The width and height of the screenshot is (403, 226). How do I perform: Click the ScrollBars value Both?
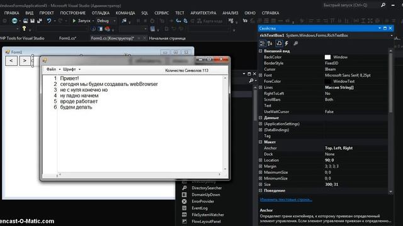[329, 99]
